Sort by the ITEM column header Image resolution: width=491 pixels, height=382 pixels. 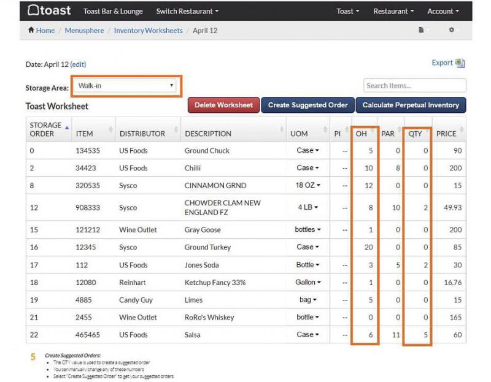coord(93,129)
